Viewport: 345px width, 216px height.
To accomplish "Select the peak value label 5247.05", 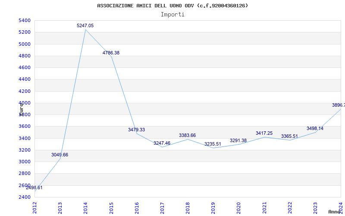I will tap(85, 25).
